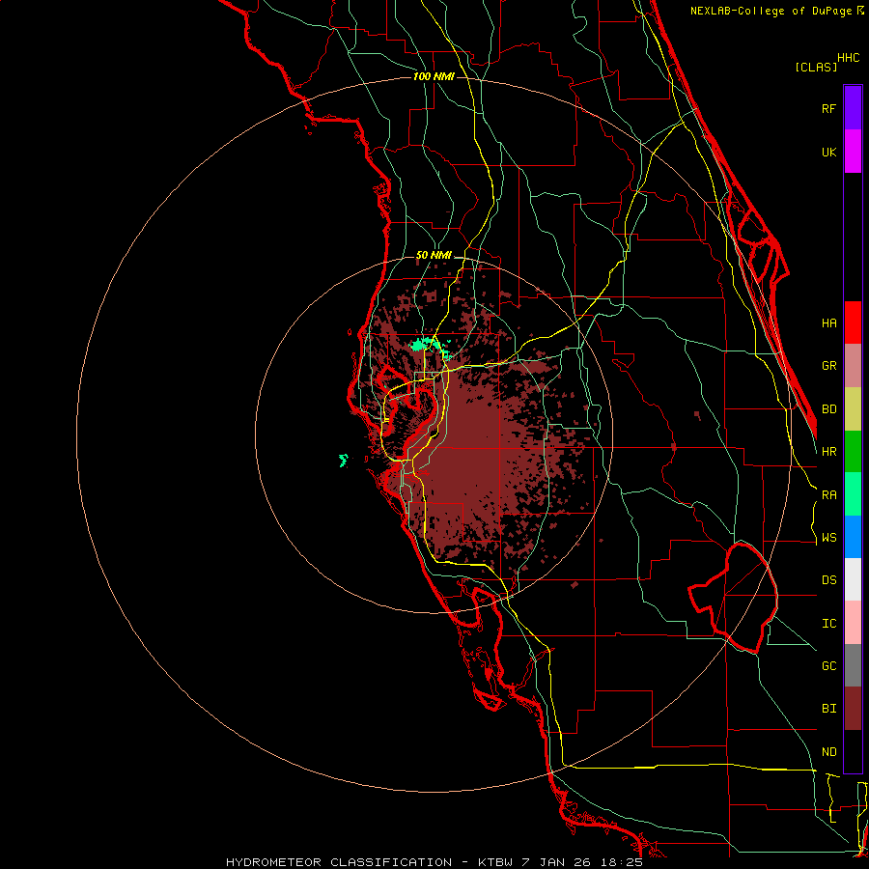Click the '[CLAS]' legend header text
This screenshot has width=869, height=869.
pos(816,67)
